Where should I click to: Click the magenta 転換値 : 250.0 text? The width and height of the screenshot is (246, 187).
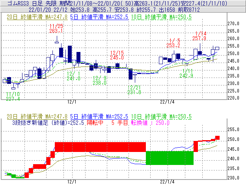coord(150,122)
